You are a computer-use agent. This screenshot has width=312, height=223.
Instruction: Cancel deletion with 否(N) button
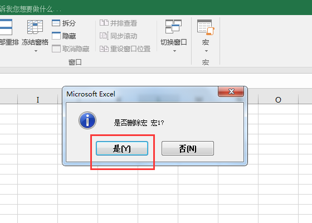coord(188,148)
